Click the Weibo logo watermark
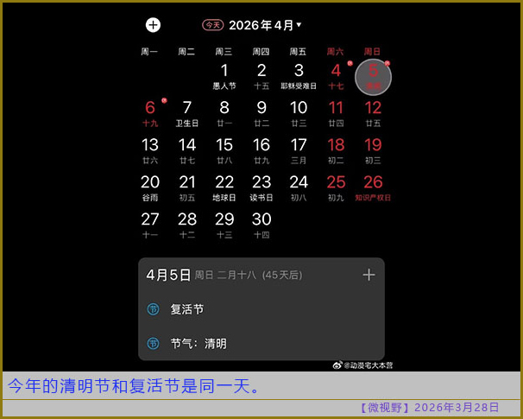Screen dimensions: 523x419 click(338, 365)
